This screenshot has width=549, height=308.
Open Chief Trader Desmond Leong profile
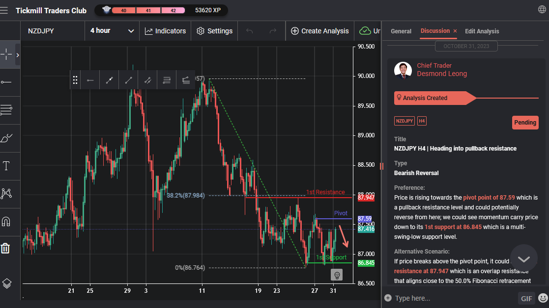tap(442, 70)
